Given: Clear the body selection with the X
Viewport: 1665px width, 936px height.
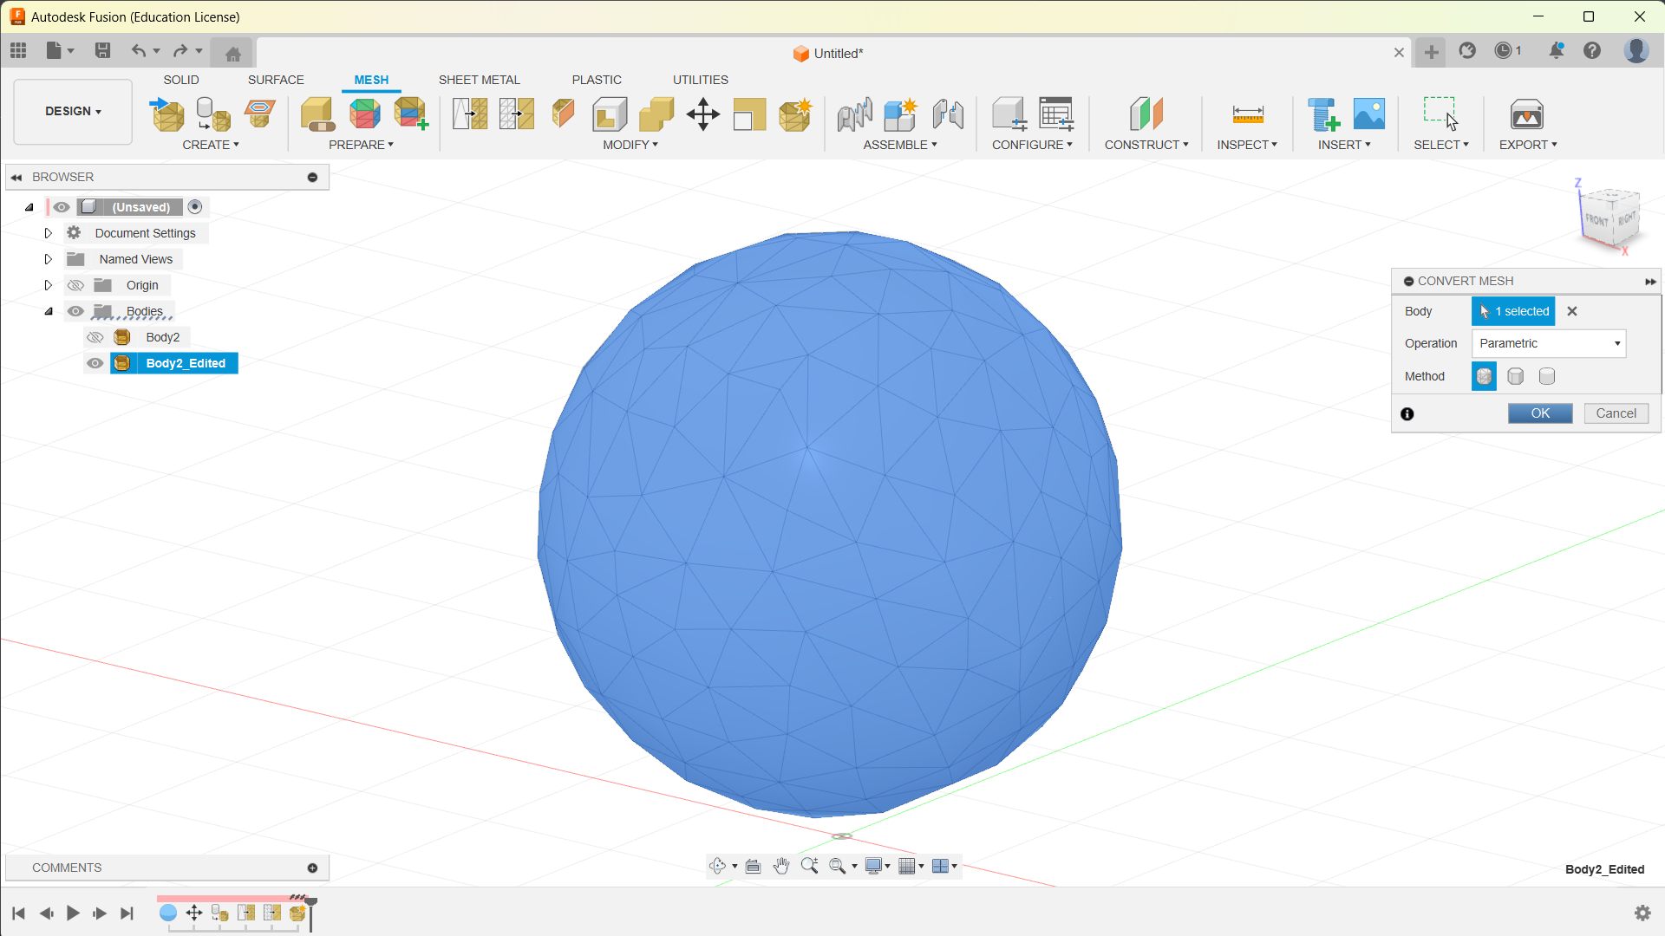Looking at the screenshot, I should (x=1571, y=311).
